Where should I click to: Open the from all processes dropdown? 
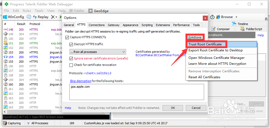[x=98, y=52]
